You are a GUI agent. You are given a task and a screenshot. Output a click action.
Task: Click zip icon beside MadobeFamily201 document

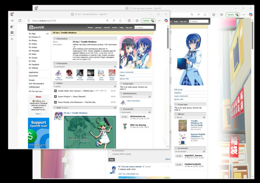(179, 165)
